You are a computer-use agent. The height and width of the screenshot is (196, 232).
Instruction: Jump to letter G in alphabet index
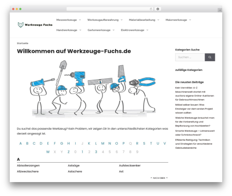coord(62,144)
